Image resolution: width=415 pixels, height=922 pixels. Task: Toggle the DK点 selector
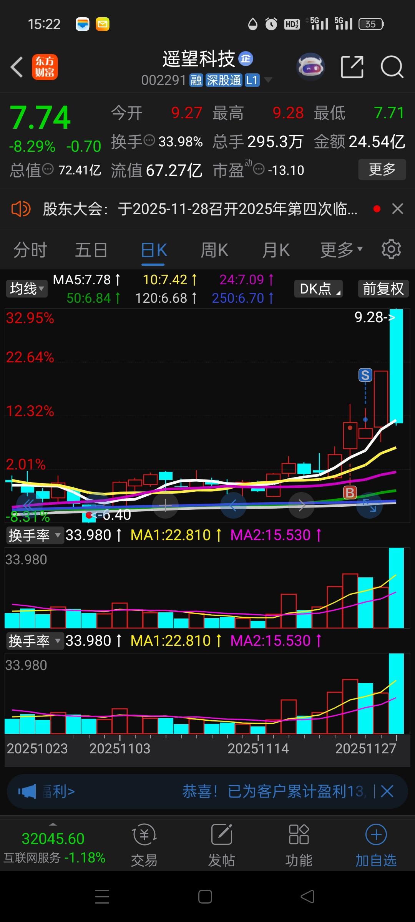click(319, 289)
